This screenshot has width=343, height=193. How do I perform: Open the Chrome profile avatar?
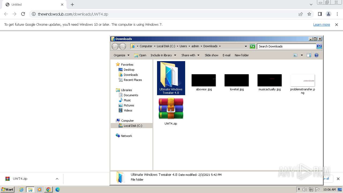tap(328, 14)
